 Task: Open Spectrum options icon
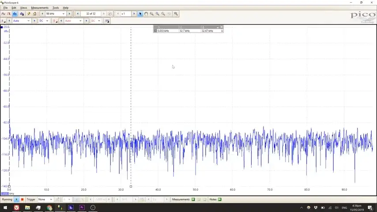(x=22, y=14)
